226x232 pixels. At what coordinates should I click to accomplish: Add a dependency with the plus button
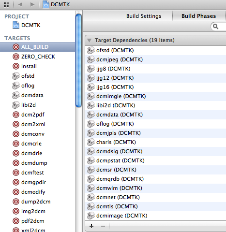pyautogui.click(x=91, y=226)
